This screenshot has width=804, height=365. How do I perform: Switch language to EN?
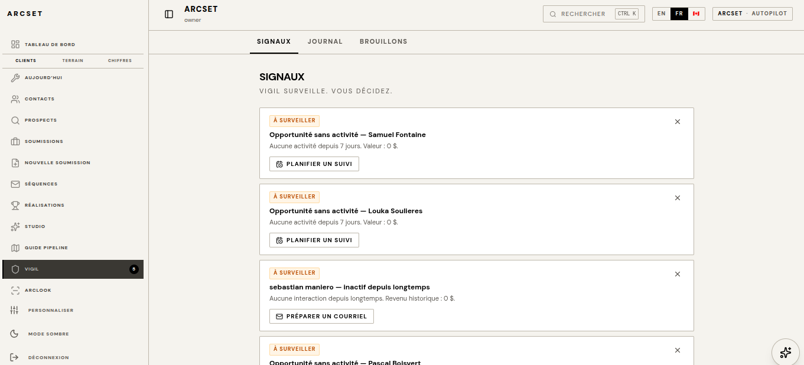tap(661, 14)
